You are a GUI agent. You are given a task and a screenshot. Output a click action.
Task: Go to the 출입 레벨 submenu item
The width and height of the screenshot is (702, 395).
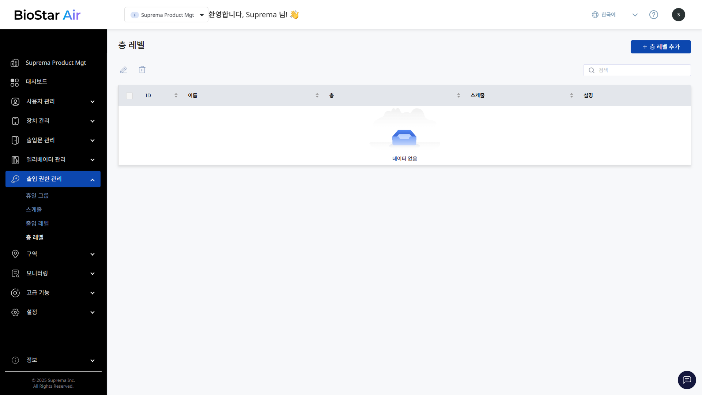tap(37, 223)
